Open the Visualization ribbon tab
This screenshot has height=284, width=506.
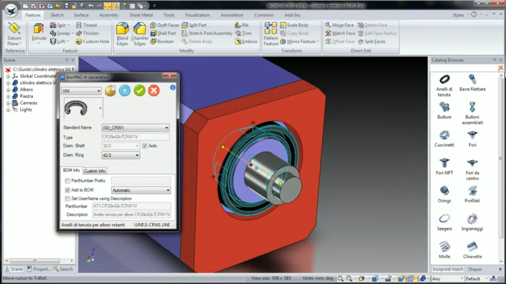(x=197, y=15)
